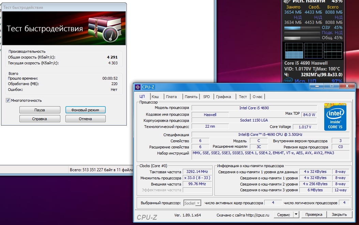Click the Core Voltage 1.017 V field
The image size is (359, 225).
coord(305,127)
